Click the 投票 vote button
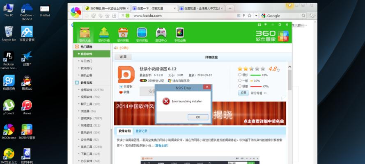Image resolution: width=365 pixels, height=164 pixels. tap(243, 93)
